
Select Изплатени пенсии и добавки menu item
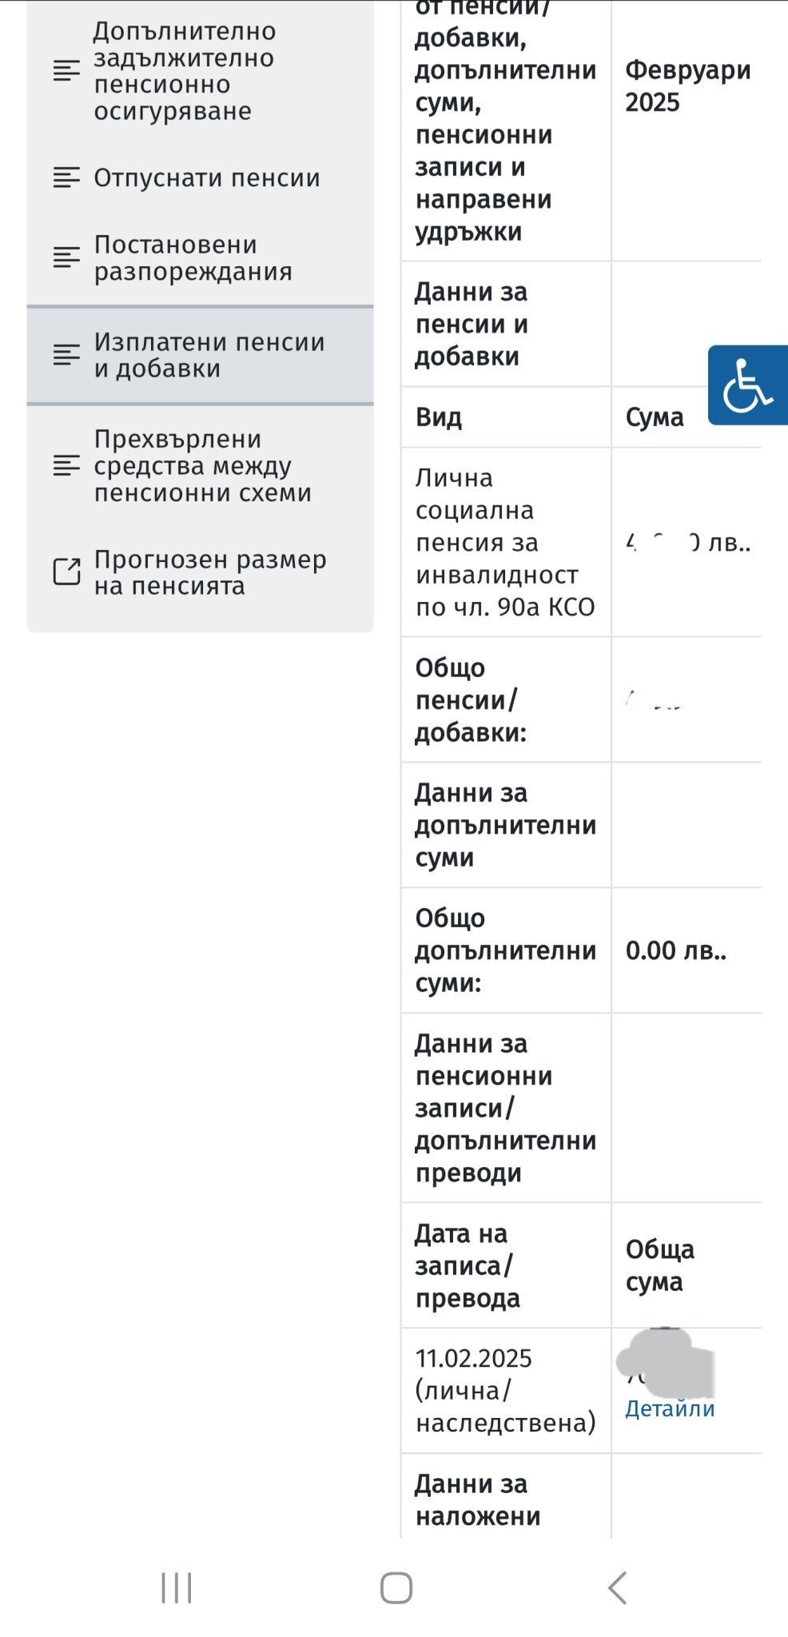pyautogui.click(x=209, y=355)
